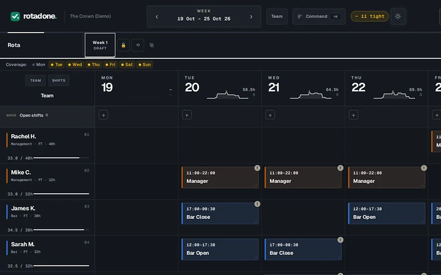Add open shift on Thursday

pyautogui.click(x=353, y=115)
